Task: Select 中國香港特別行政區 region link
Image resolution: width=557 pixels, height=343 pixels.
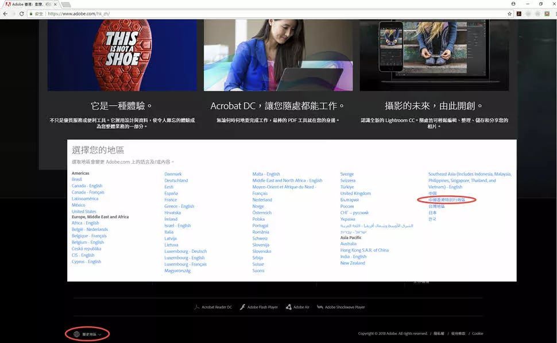Action: pos(447,200)
